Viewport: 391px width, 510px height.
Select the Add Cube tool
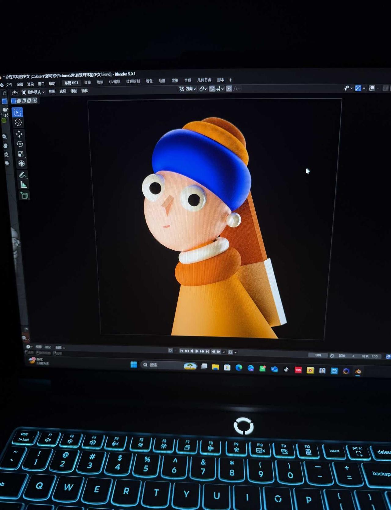24,195
